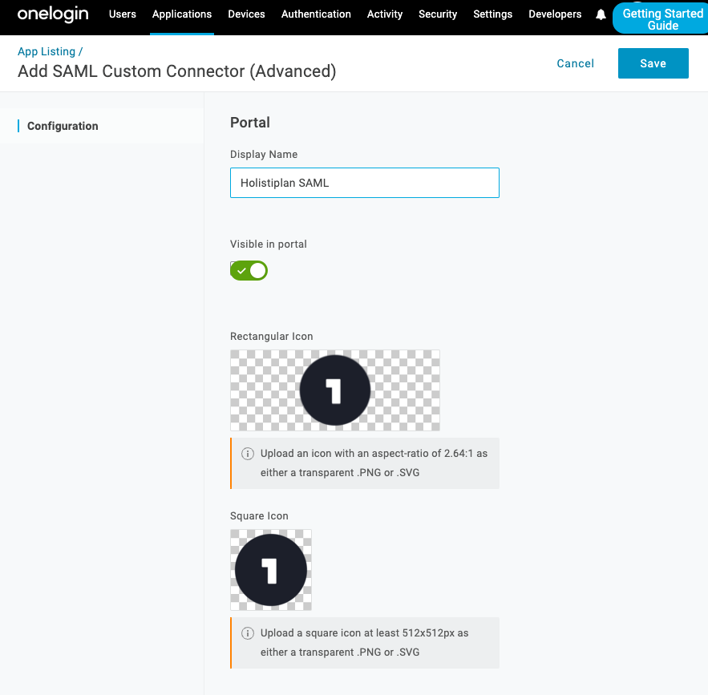
Task: Toggle off Visible in portal switch
Action: pyautogui.click(x=249, y=271)
